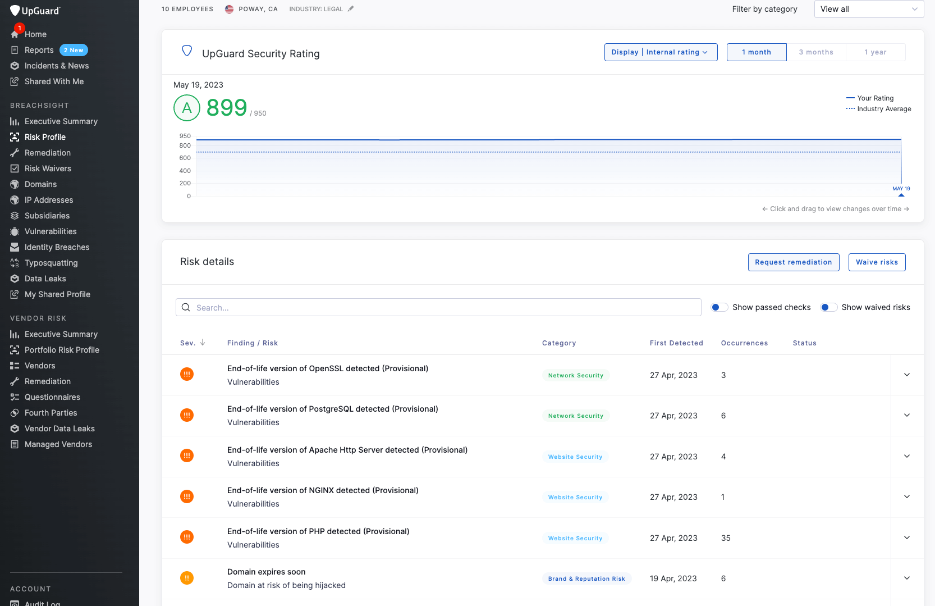Click the Vendor Data Leaks icon

15,429
